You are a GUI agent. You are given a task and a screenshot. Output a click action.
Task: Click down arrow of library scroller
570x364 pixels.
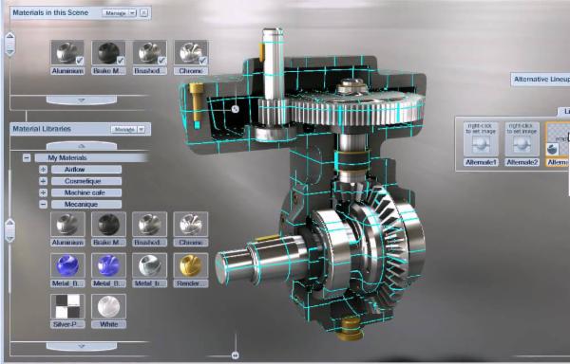click(x=10, y=239)
